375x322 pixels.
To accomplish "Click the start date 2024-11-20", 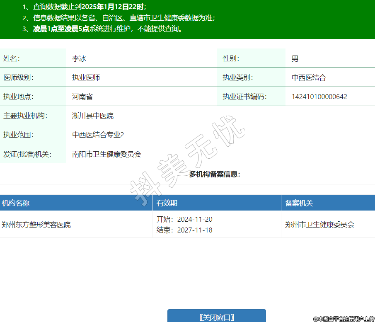I will (x=194, y=219).
